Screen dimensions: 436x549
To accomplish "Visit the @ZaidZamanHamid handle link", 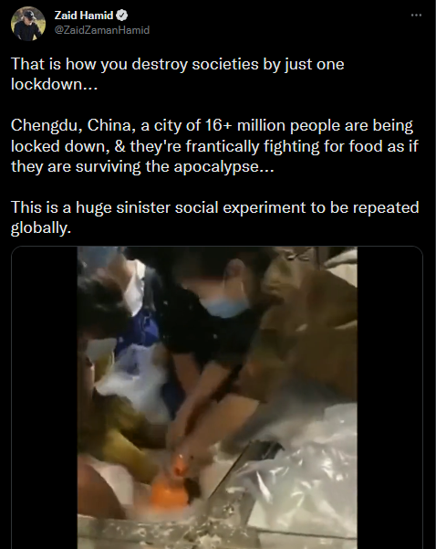I will [102, 30].
